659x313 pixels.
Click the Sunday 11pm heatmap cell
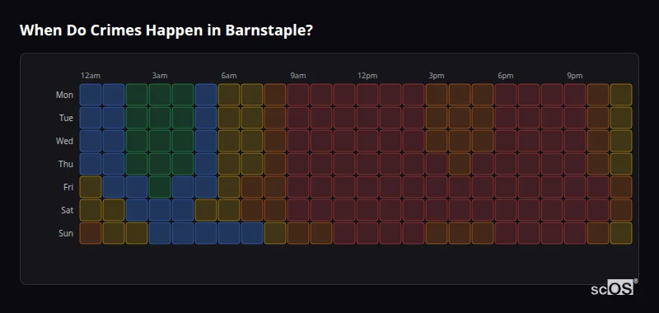tap(621, 233)
